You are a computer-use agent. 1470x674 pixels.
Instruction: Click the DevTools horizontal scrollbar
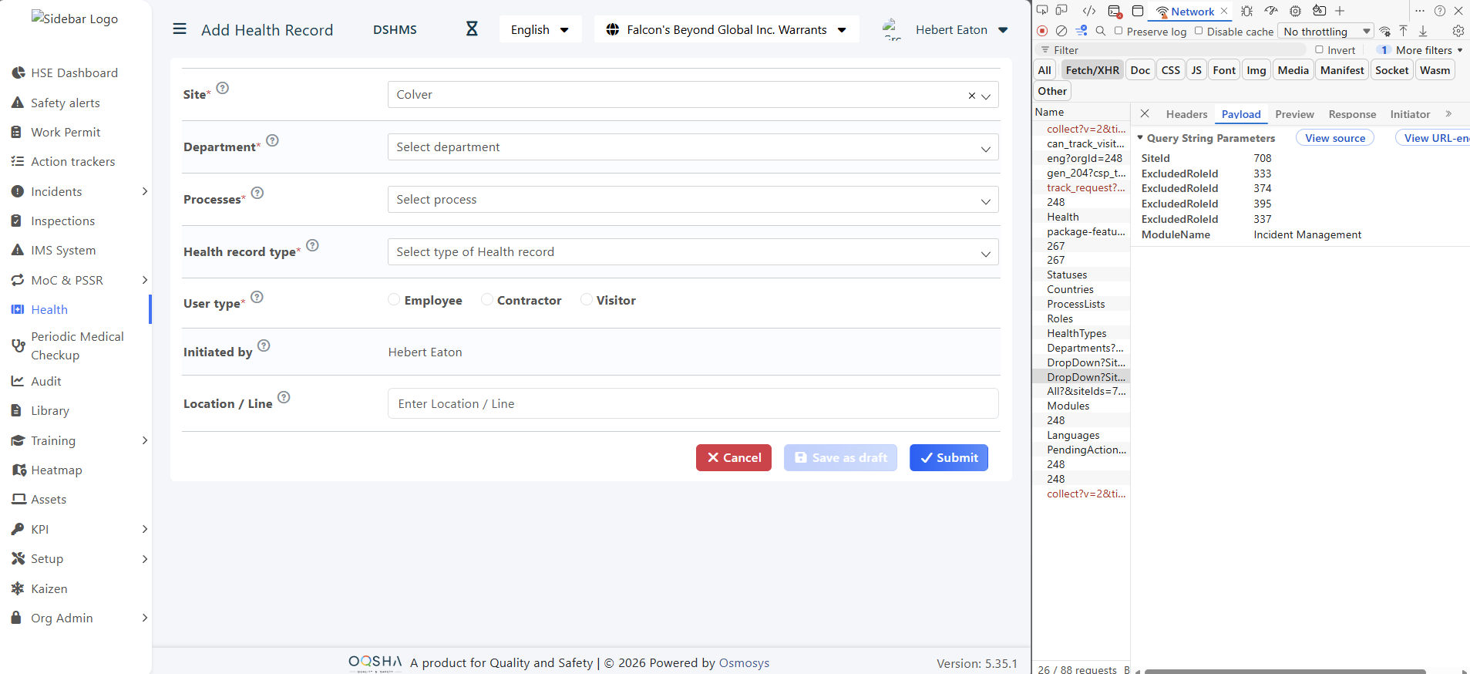(x=1284, y=671)
